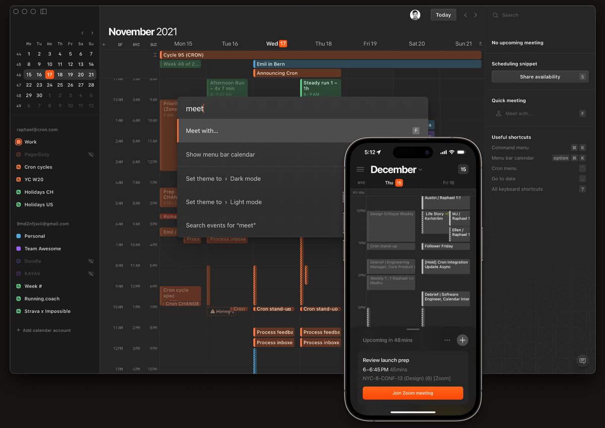Open phone hamburger menu

(x=360, y=169)
